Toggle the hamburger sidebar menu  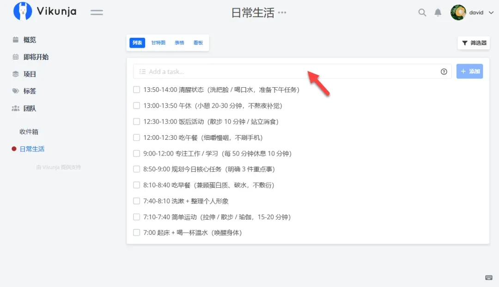97,12
